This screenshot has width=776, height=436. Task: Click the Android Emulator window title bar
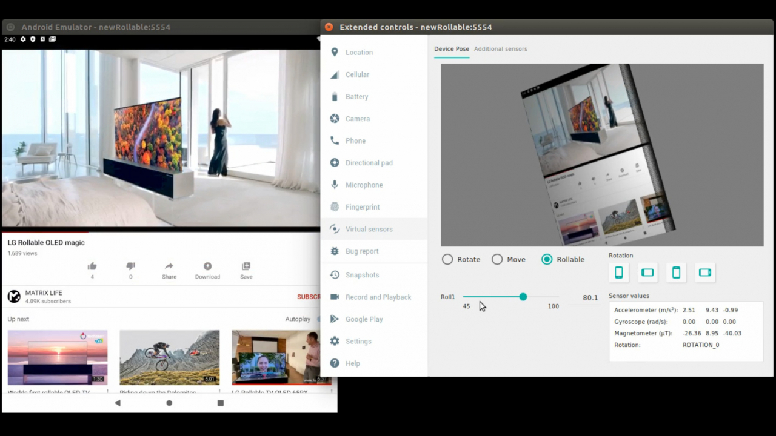coord(161,27)
